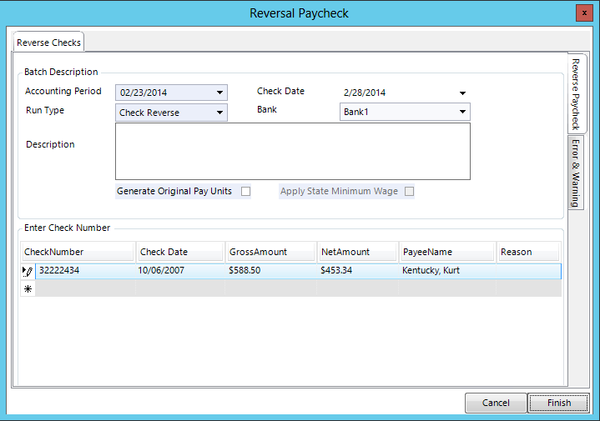Click the empty new-row CheckNumber cell
The width and height of the screenshot is (600, 421).
pos(85,289)
